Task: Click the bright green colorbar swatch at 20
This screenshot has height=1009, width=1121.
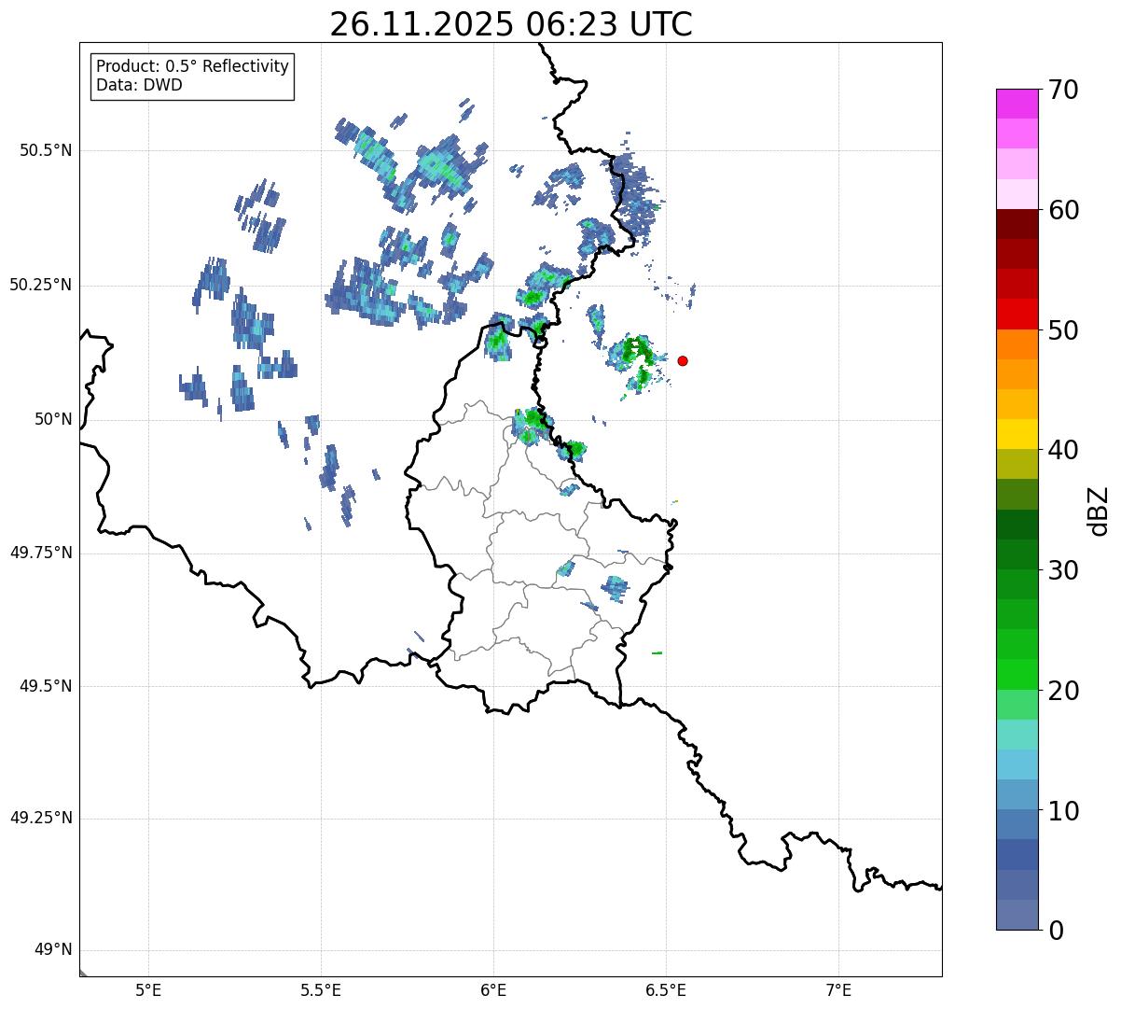Action: [1017, 675]
